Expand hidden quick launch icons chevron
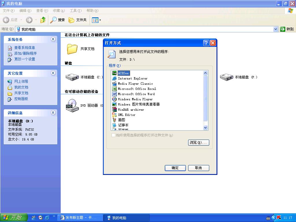 pyautogui.click(x=54, y=216)
